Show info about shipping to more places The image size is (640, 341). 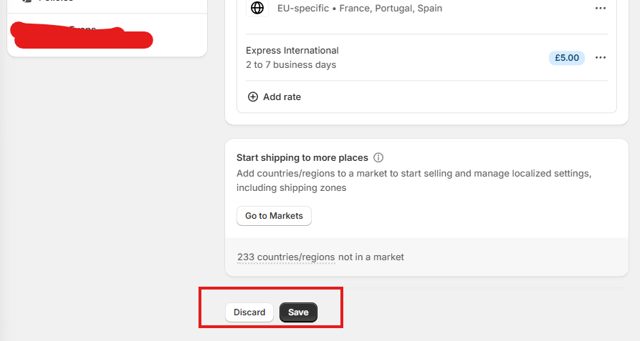(x=378, y=157)
